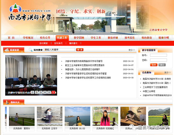Screen dimensions: 174x135
Task: Click the magnifier search icon
Action: click(30, 50)
